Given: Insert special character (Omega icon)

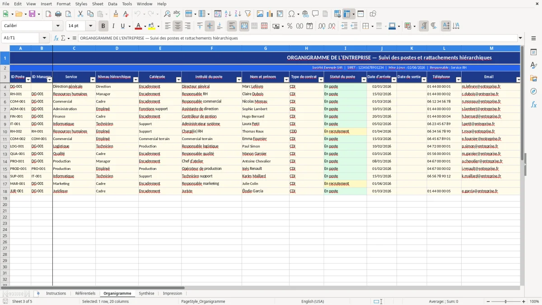Looking at the screenshot, I should coord(291,14).
